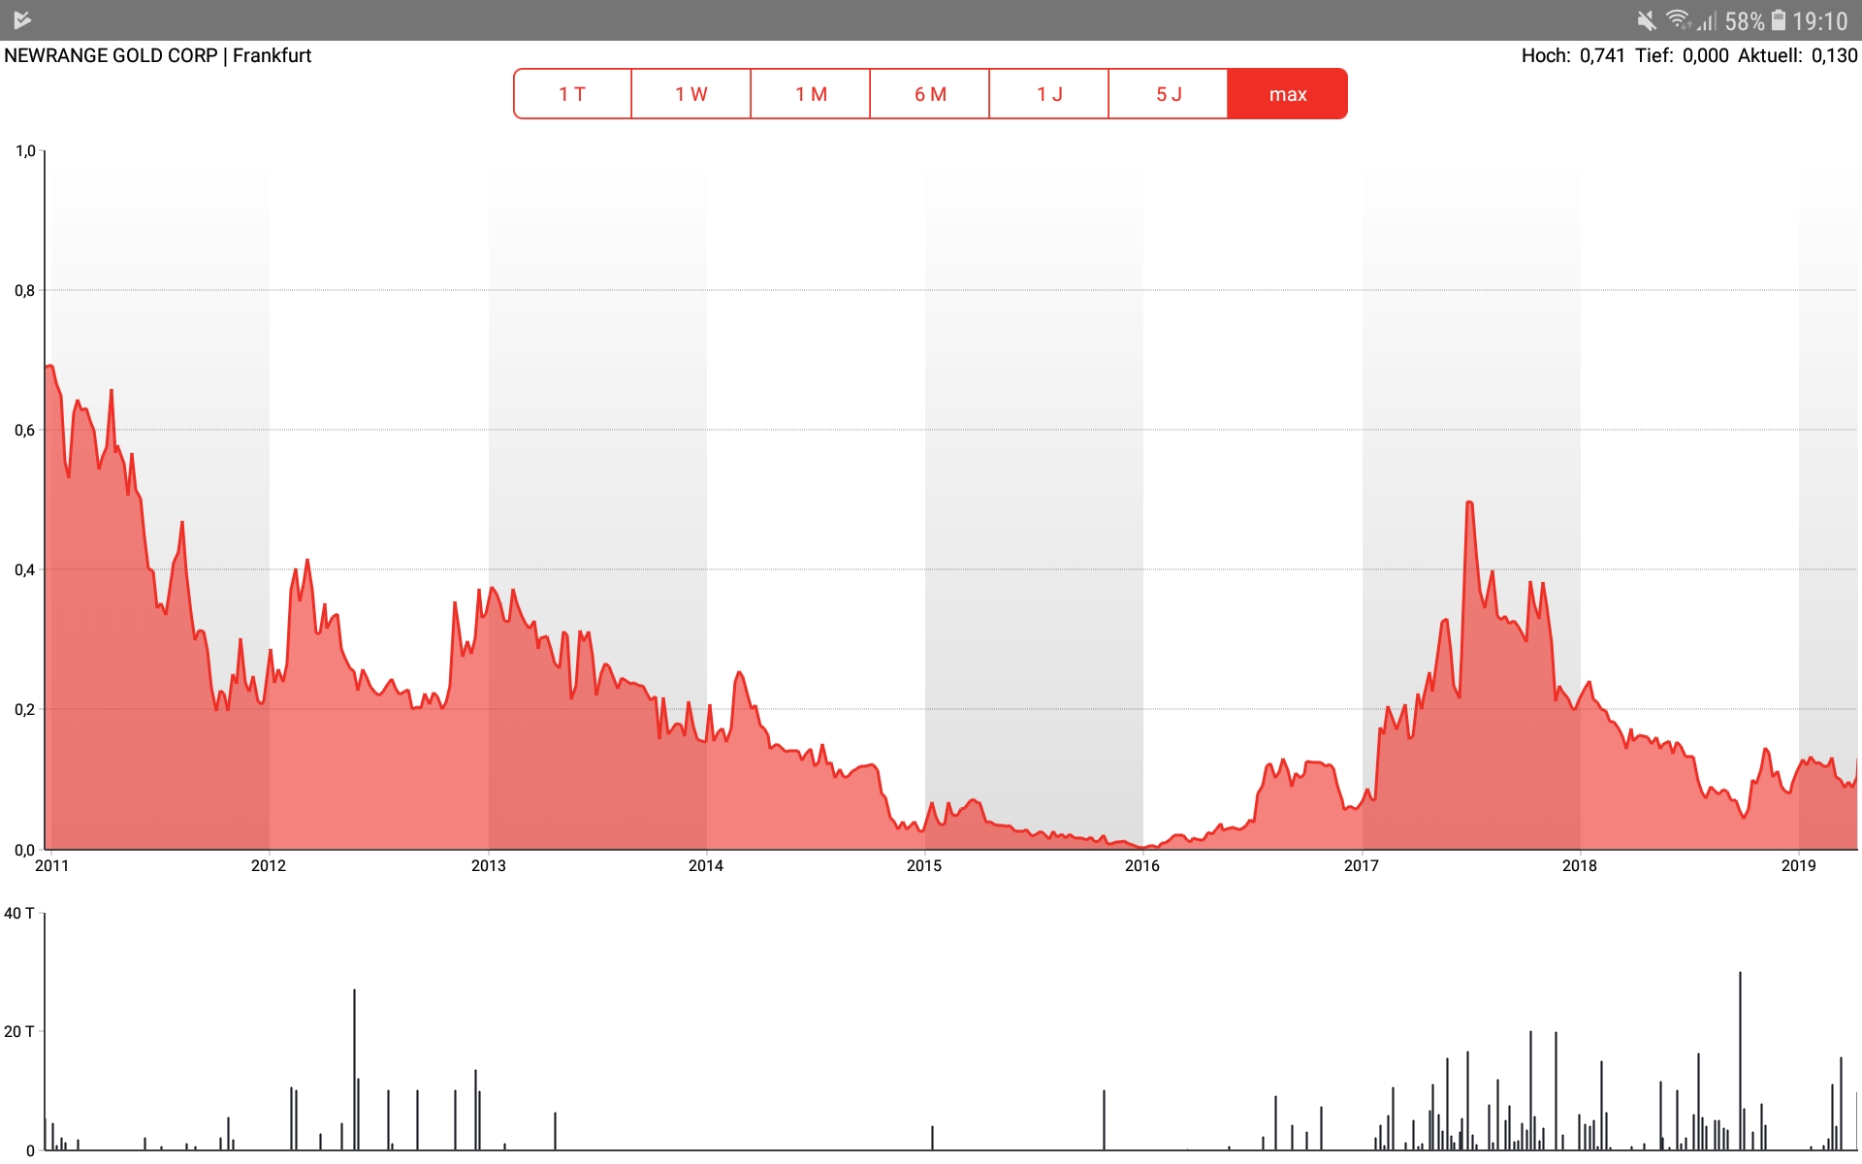The width and height of the screenshot is (1862, 1164).
Task: Tap the 2012 volume spike bar
Action: [354, 1067]
